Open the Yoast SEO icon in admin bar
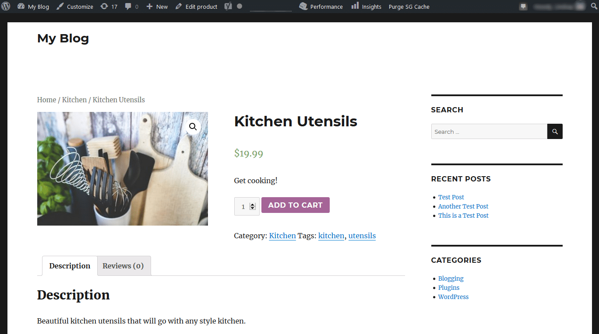 tap(227, 6)
